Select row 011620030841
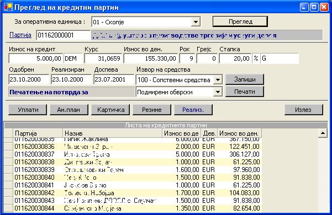332x215 pixels. point(133,185)
